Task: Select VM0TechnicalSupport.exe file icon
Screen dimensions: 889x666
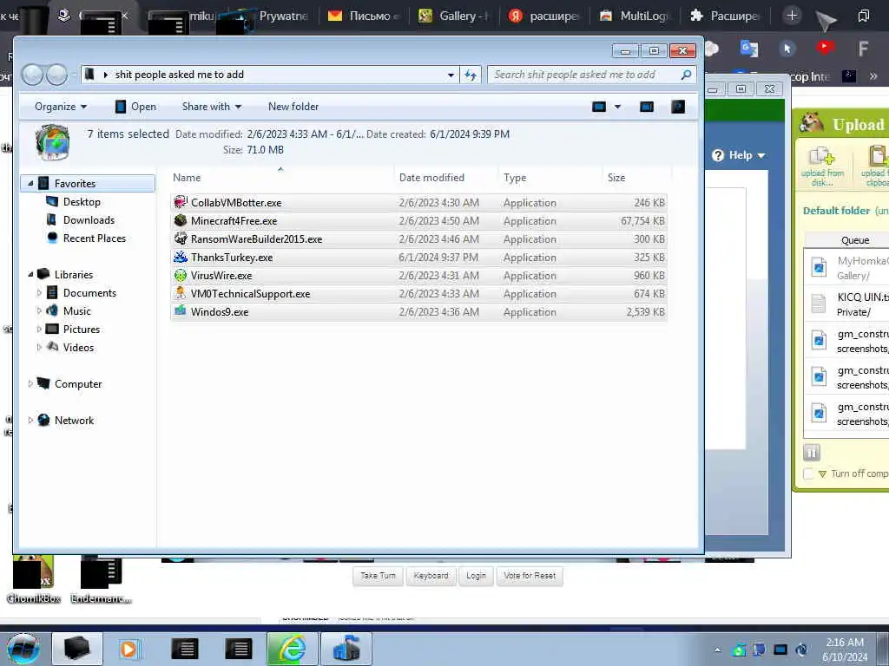Action: coord(181,293)
